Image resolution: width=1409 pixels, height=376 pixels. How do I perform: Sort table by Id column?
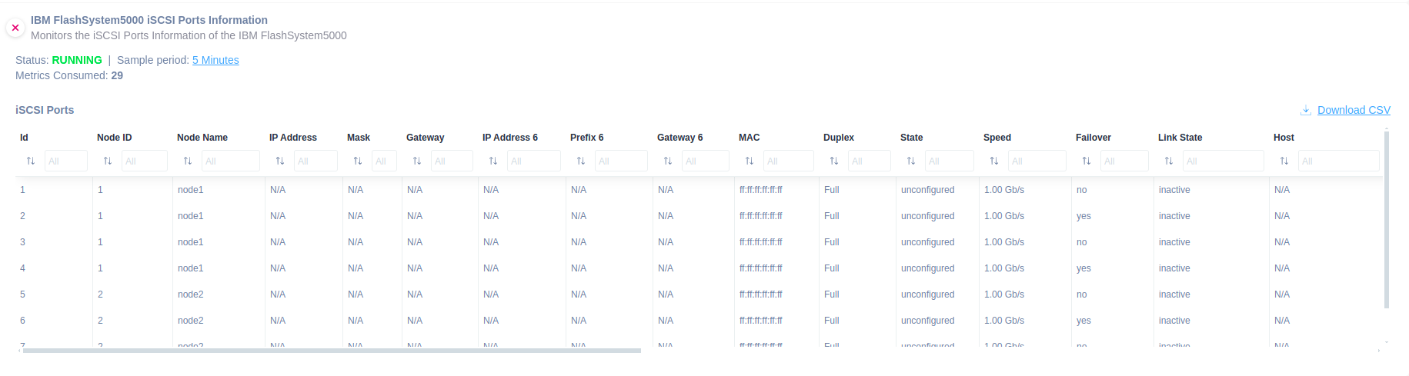click(31, 161)
